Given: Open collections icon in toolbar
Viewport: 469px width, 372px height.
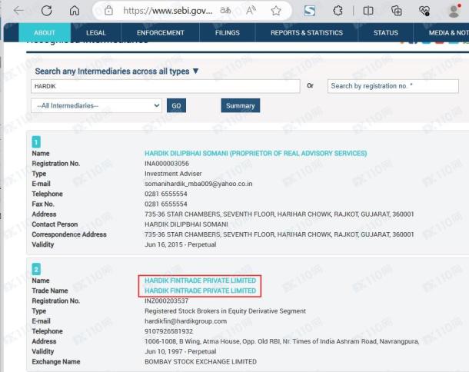Looking at the screenshot, I should 396,11.
